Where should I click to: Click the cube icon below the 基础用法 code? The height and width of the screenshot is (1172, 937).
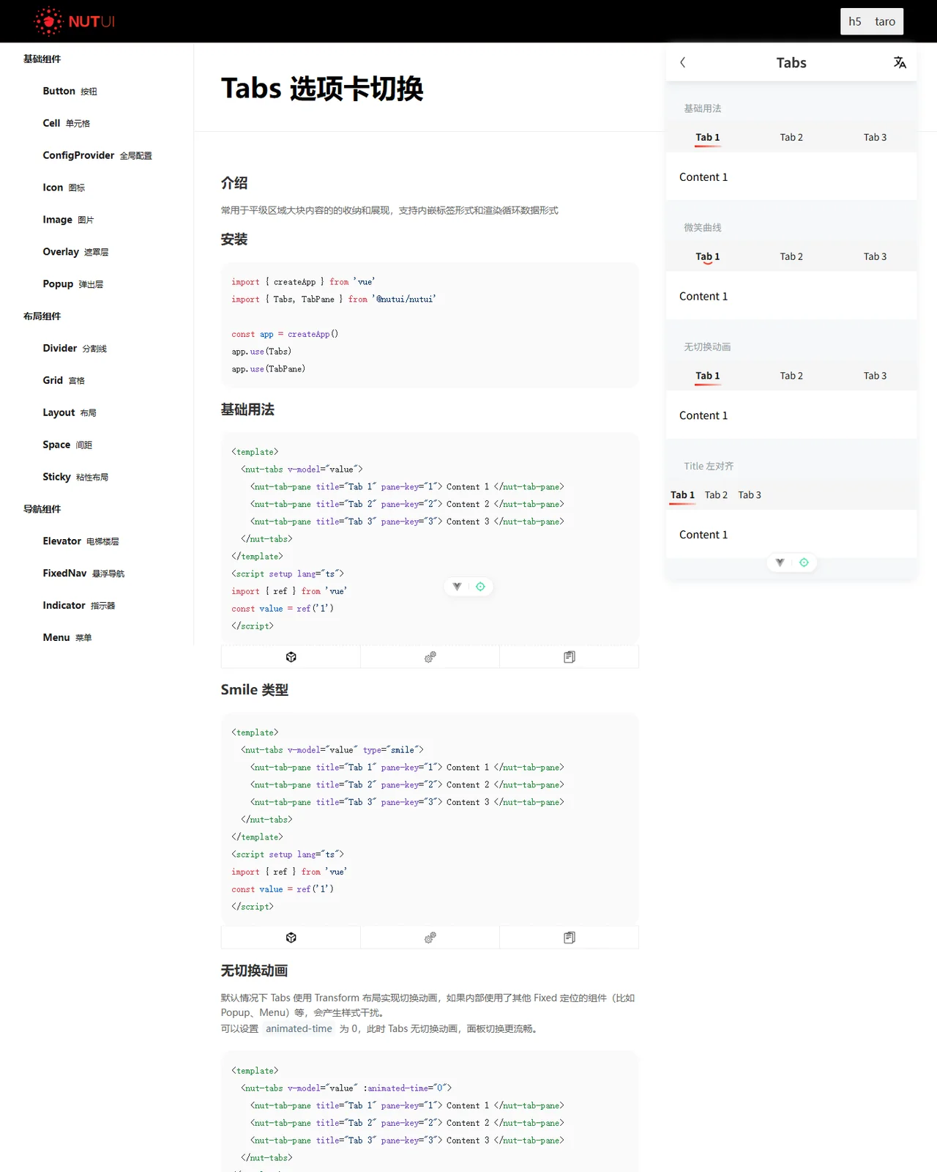[291, 657]
